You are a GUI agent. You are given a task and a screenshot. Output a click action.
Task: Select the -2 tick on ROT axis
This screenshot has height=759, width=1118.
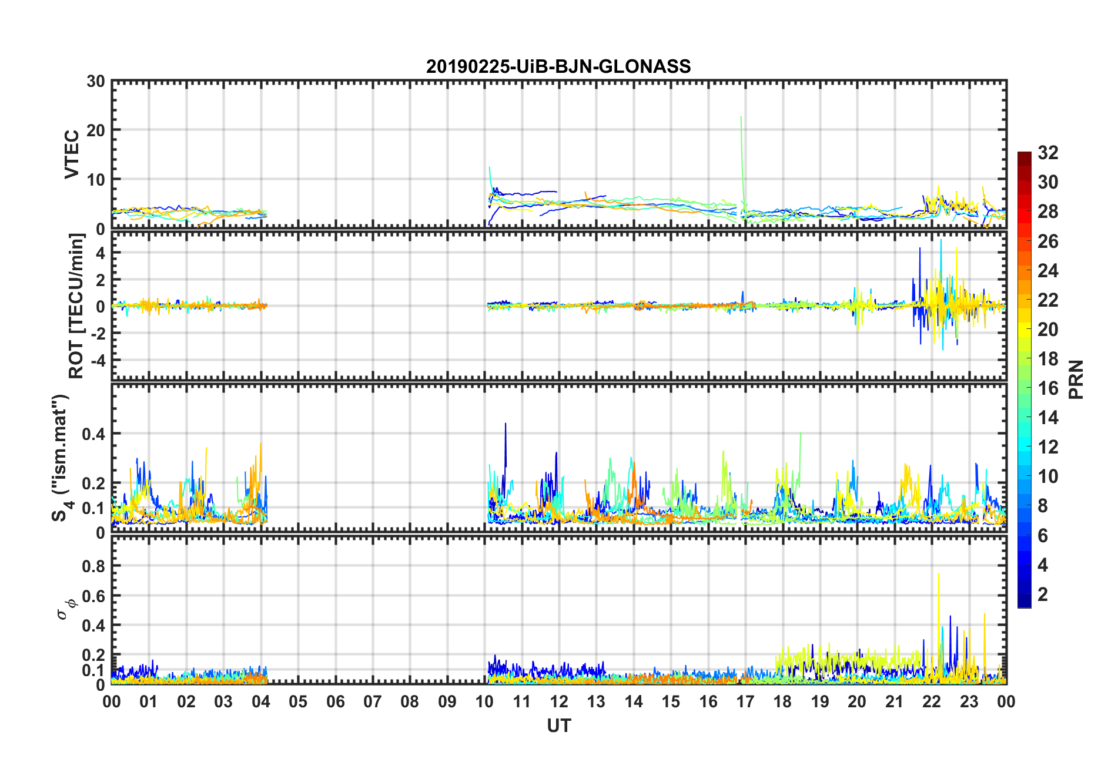[x=98, y=333]
